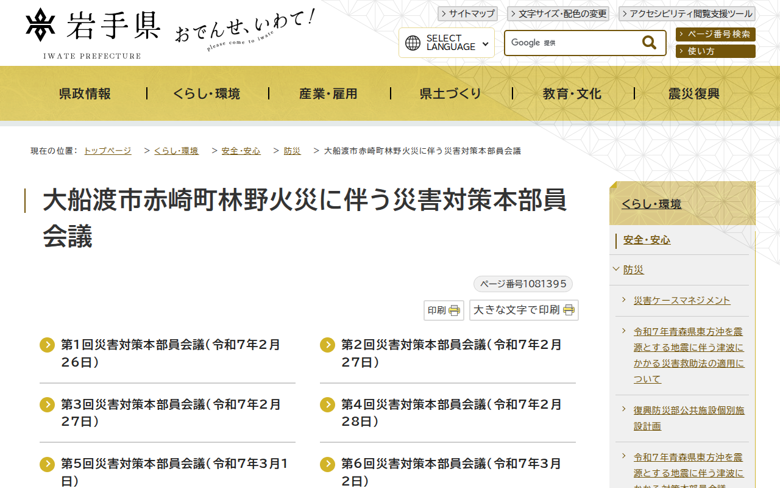Open the 県政情報 main menu

(x=85, y=94)
